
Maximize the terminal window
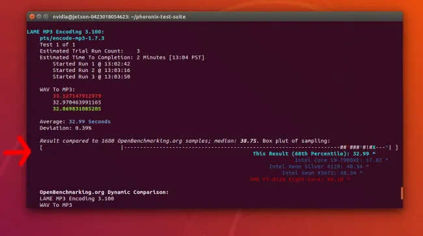46,16
